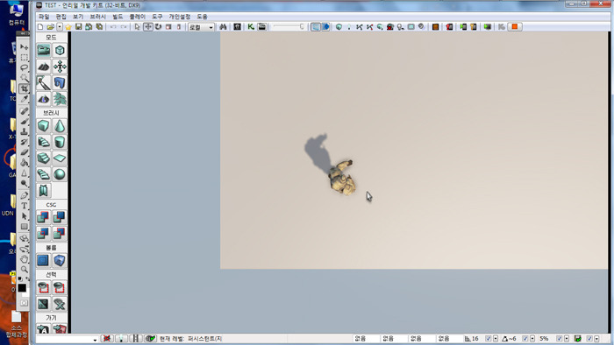Switch to Geometry mode cube icon
This screenshot has width=614, height=345.
point(60,51)
